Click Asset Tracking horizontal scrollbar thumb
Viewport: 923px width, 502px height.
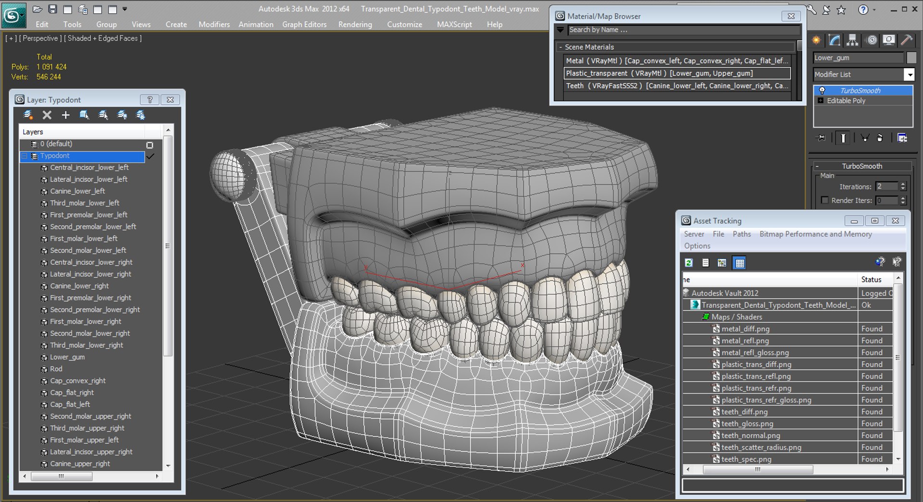[x=758, y=469]
